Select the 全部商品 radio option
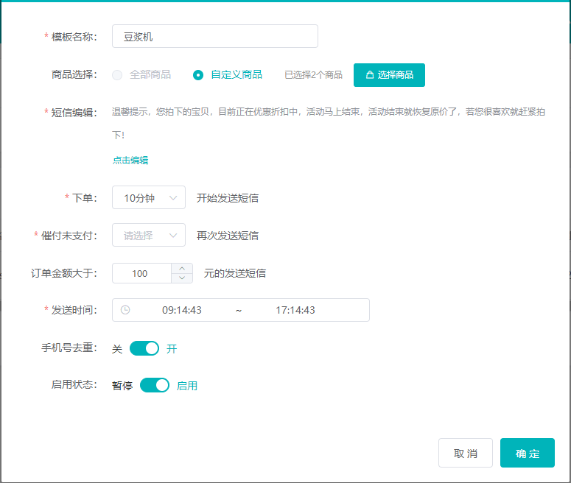This screenshot has height=483, width=571. point(117,75)
